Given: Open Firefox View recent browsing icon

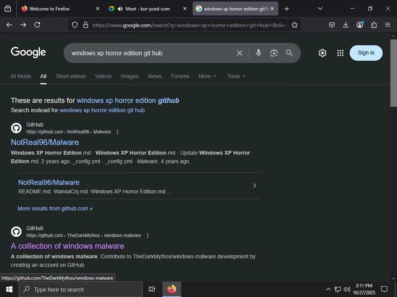Looking at the screenshot, I should pyautogui.click(x=8, y=9).
